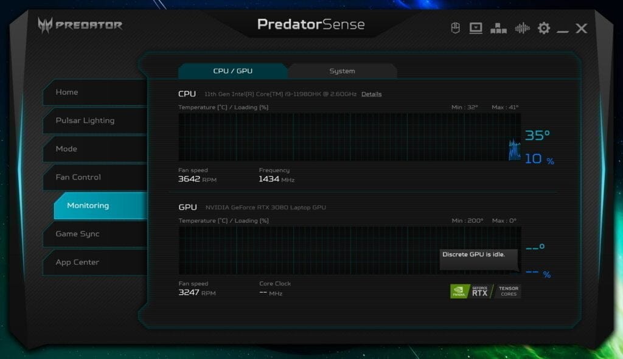Click the green NVIDIA logo badge

(459, 291)
